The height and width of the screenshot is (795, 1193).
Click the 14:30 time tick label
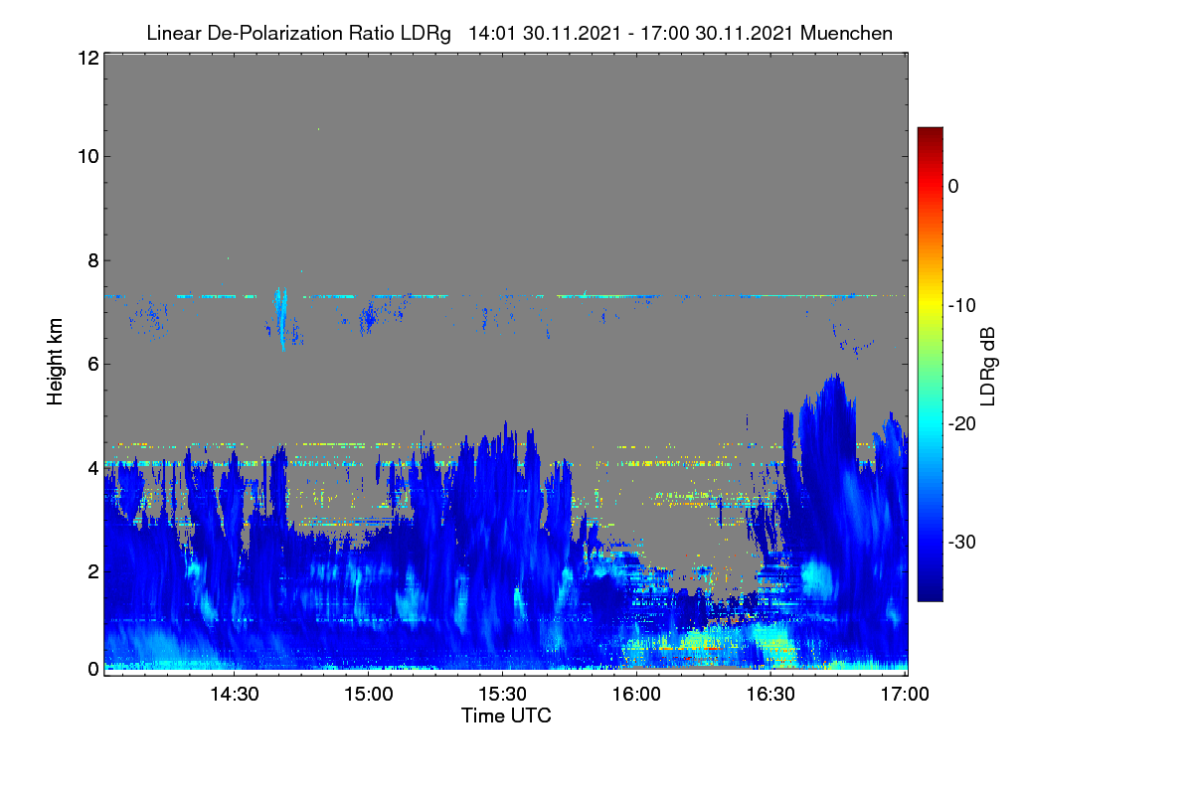click(x=234, y=694)
